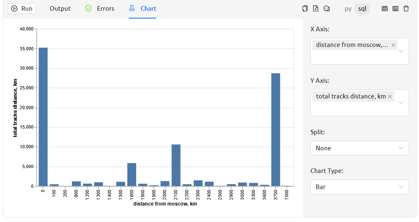The height and width of the screenshot is (222, 419).
Task: Open the Split dropdown set to None
Action: coord(359,148)
